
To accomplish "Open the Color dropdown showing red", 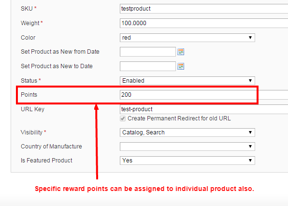I will [187, 38].
